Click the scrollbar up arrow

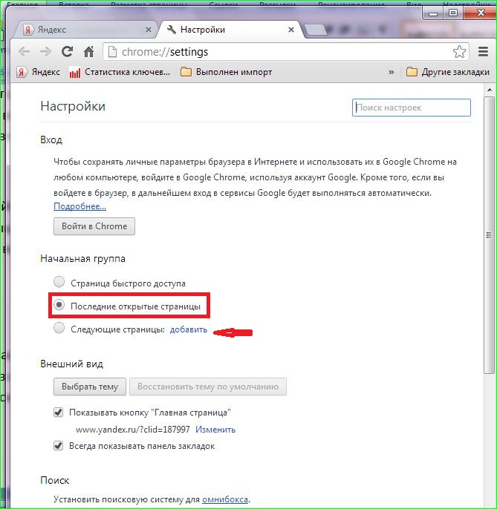(x=489, y=90)
